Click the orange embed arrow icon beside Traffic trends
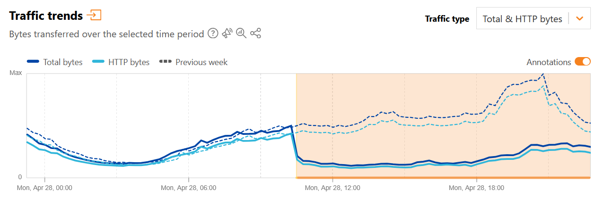This screenshot has height=199, width=595. point(94,16)
